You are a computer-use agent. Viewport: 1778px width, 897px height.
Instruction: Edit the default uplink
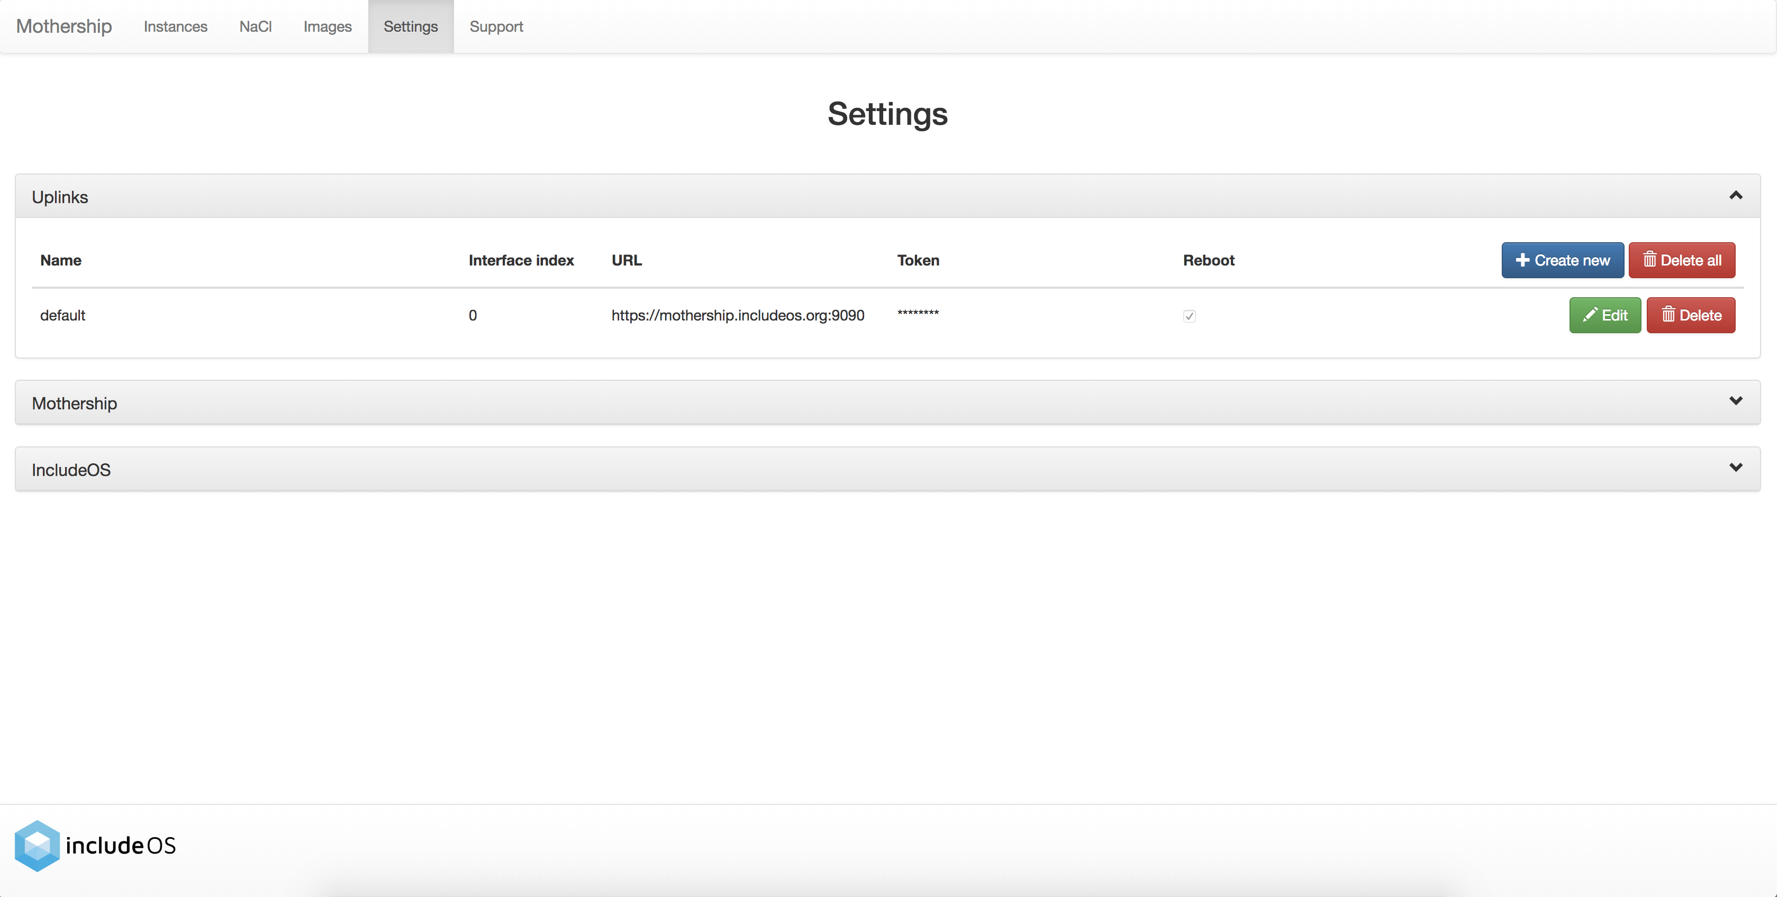tap(1605, 315)
